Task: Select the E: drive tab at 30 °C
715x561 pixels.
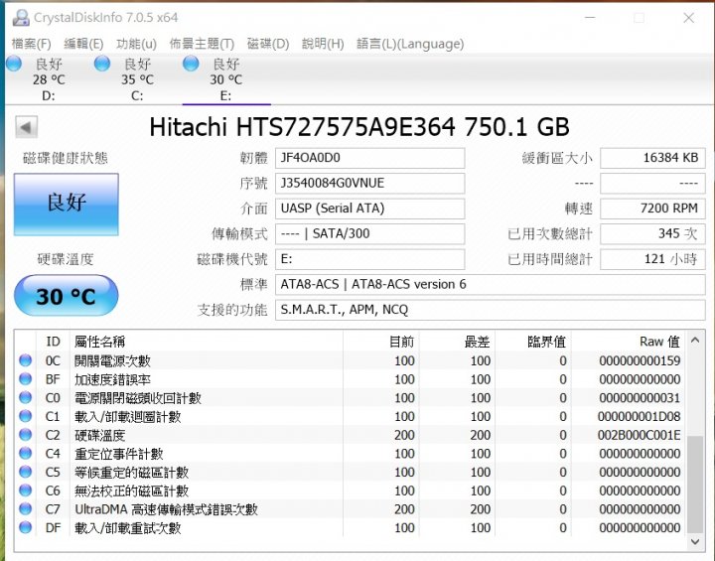Action: pos(226,79)
